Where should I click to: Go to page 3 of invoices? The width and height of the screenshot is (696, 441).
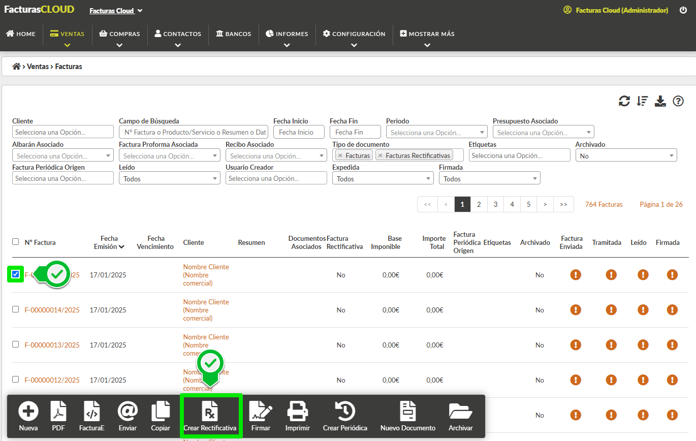(x=495, y=204)
